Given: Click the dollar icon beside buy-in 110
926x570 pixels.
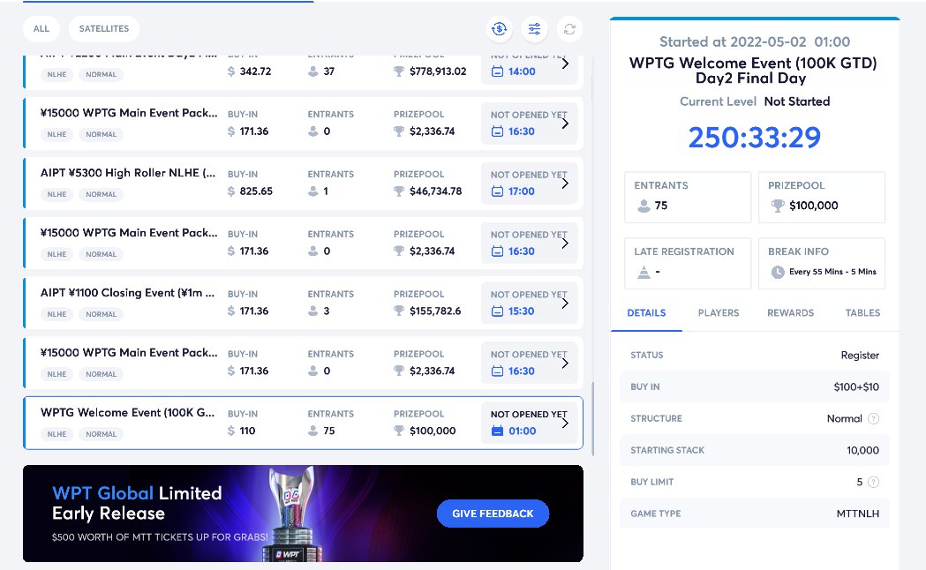Looking at the screenshot, I should pos(231,431).
